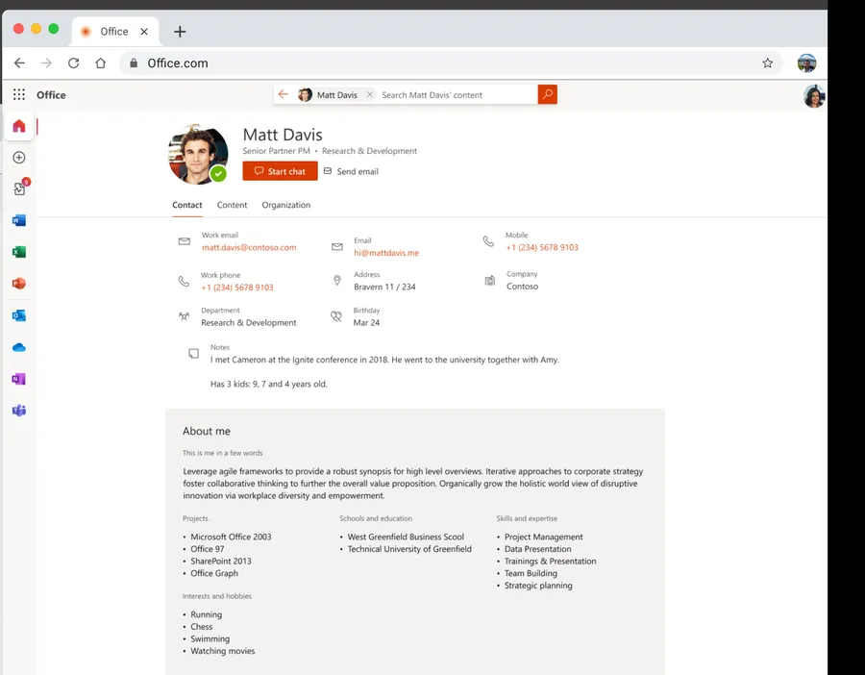The image size is (865, 675).
Task: Open Office account avatar at top right
Action: click(814, 96)
